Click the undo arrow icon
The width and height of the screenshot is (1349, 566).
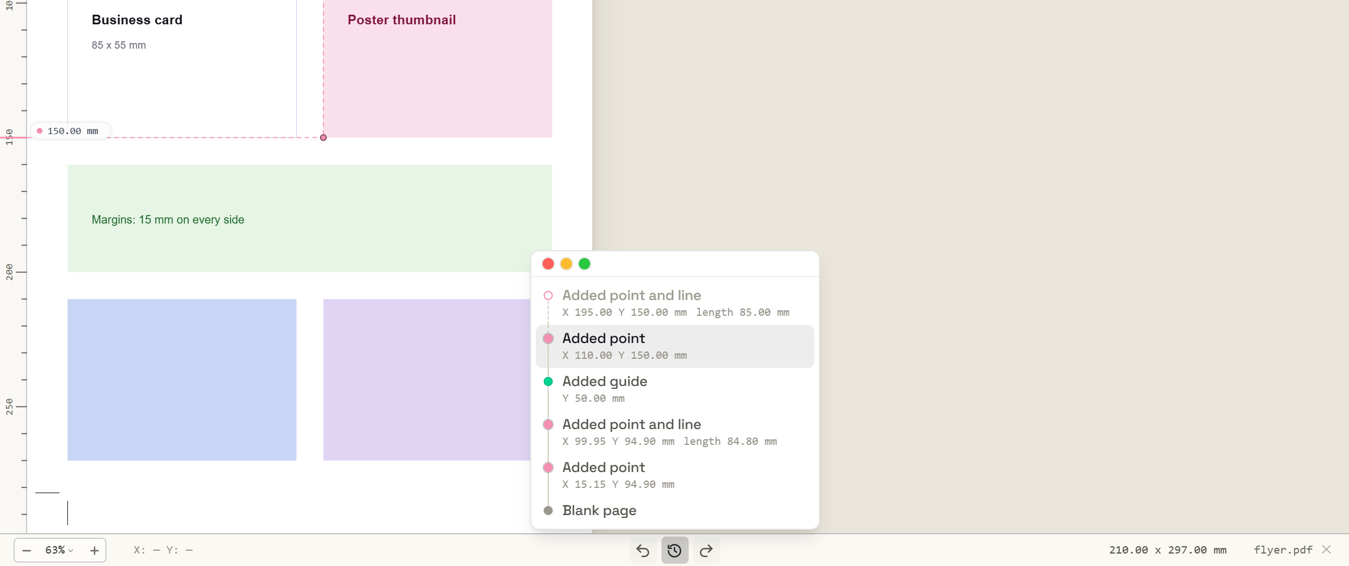[643, 550]
